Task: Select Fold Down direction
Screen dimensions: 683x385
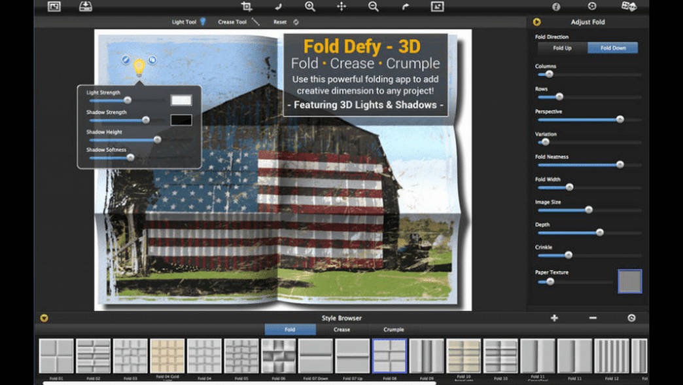Action: 613,48
